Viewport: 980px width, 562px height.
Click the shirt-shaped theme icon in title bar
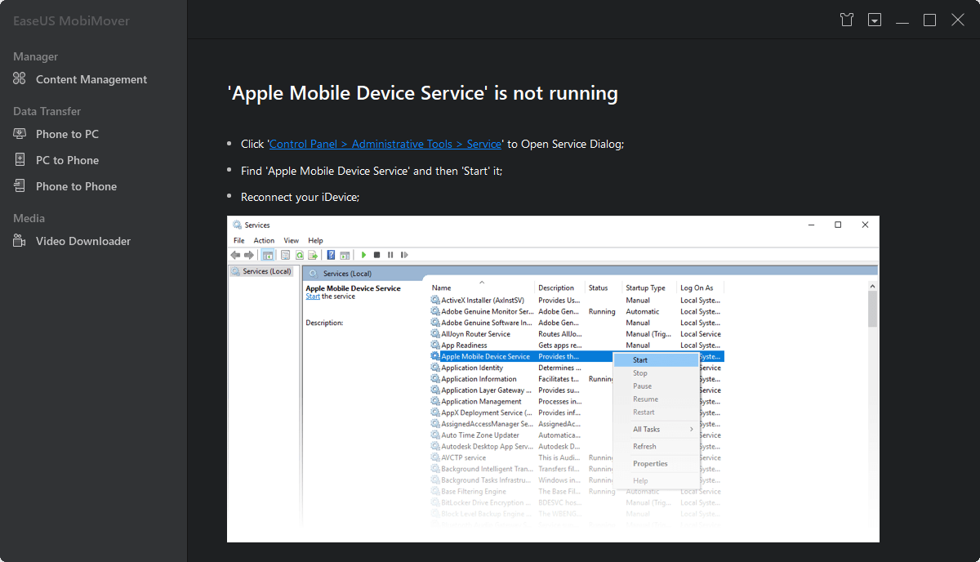click(847, 19)
